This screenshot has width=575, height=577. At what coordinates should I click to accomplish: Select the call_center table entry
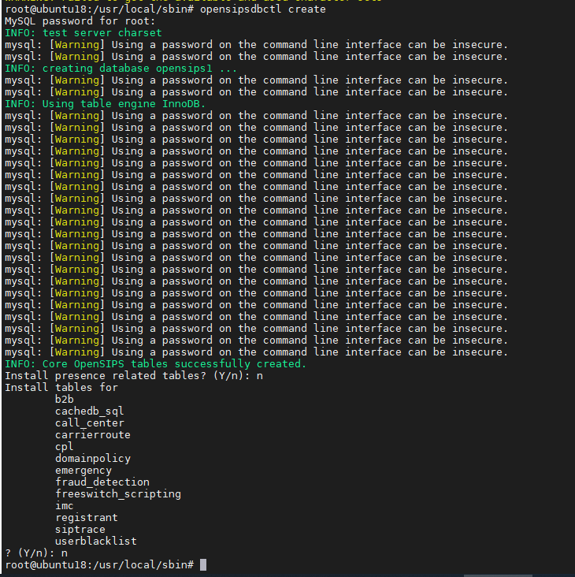pos(89,423)
